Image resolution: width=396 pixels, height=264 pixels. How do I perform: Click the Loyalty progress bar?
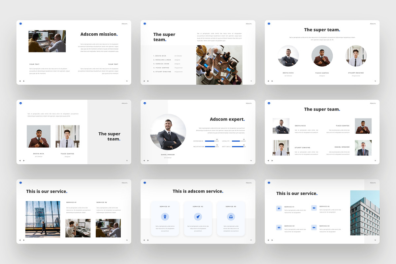[239, 141]
